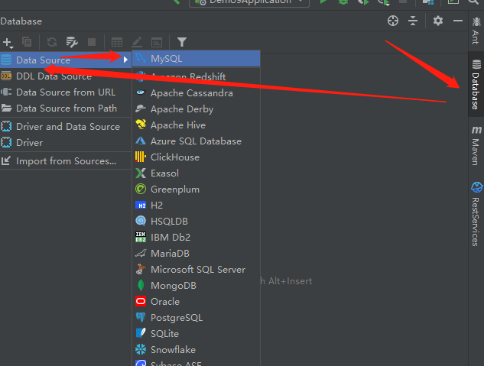Select PostgreSQL data source
Image resolution: width=484 pixels, height=366 pixels.
pos(197,317)
